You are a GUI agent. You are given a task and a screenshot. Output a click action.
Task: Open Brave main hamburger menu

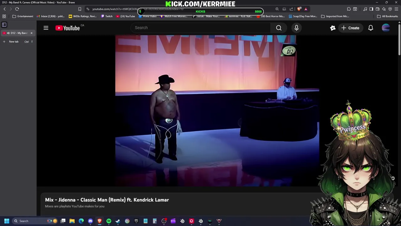coord(396,9)
